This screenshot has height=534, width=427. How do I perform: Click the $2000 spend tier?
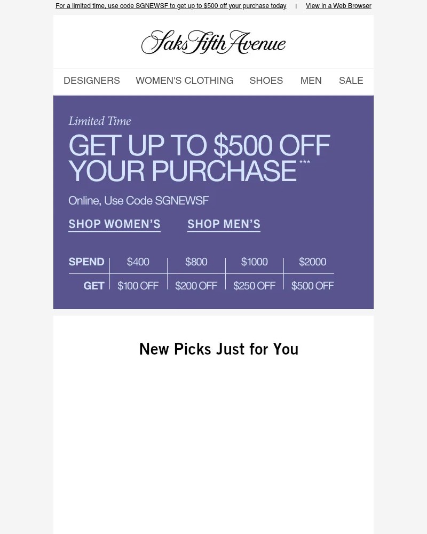[312, 262]
